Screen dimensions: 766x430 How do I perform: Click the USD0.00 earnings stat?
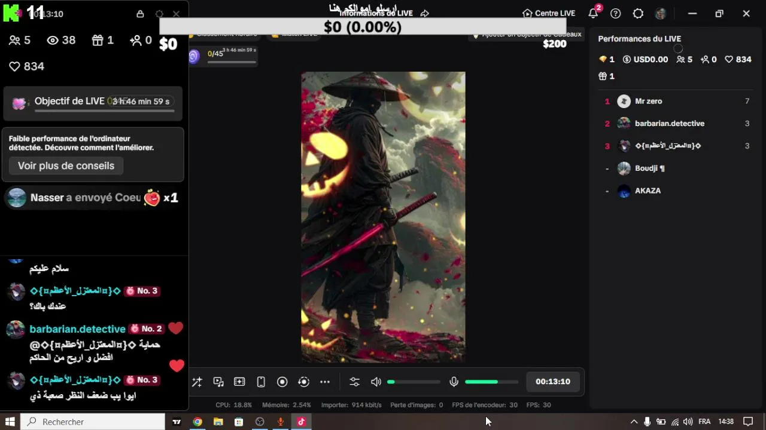point(645,59)
